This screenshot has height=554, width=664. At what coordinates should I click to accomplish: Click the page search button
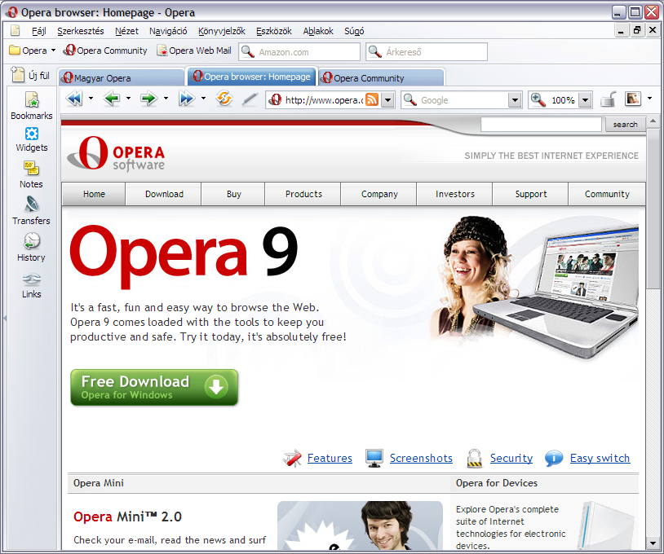tap(625, 125)
